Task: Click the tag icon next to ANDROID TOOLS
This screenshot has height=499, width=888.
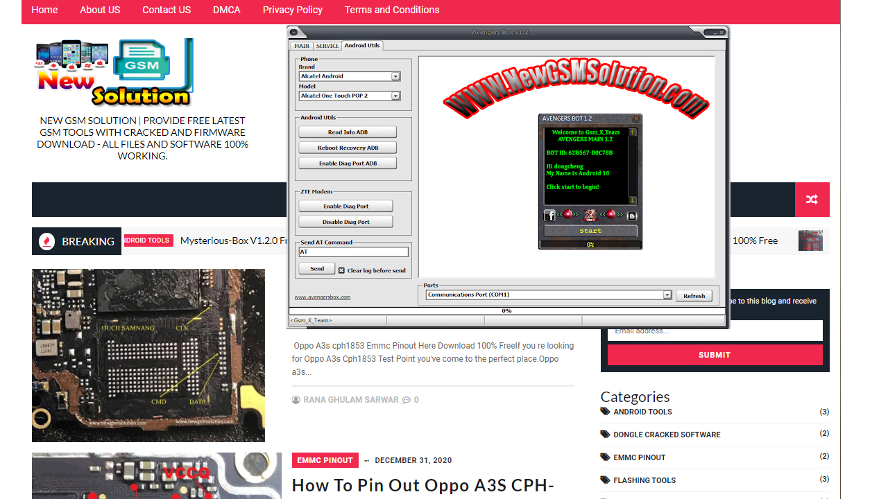Action: pyautogui.click(x=604, y=411)
